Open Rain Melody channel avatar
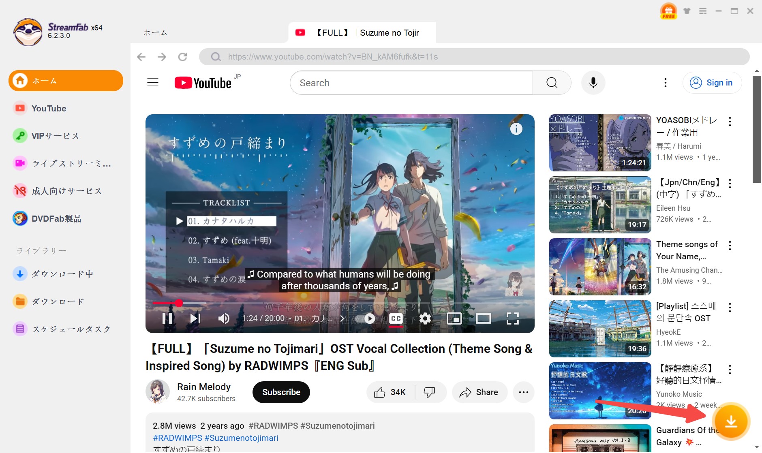Image resolution: width=762 pixels, height=453 pixels. 158,392
